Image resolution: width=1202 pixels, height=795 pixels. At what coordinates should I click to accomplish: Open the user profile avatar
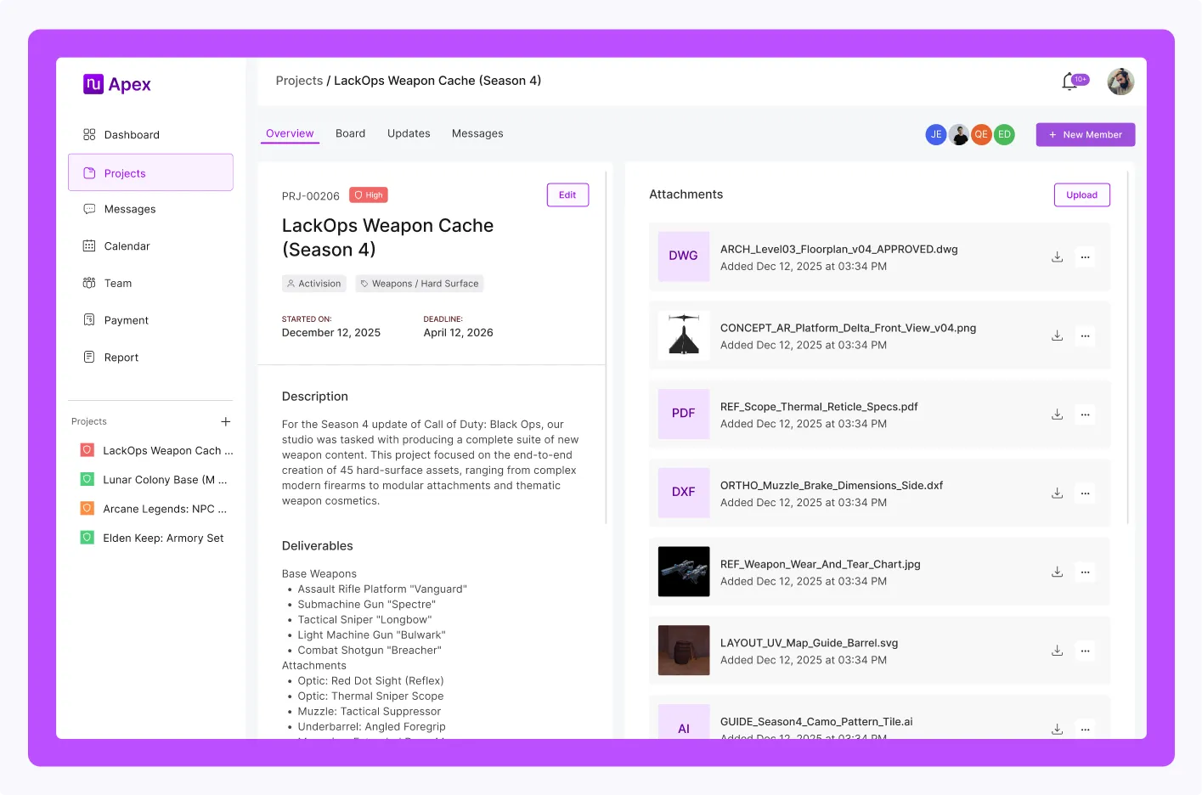click(1120, 82)
